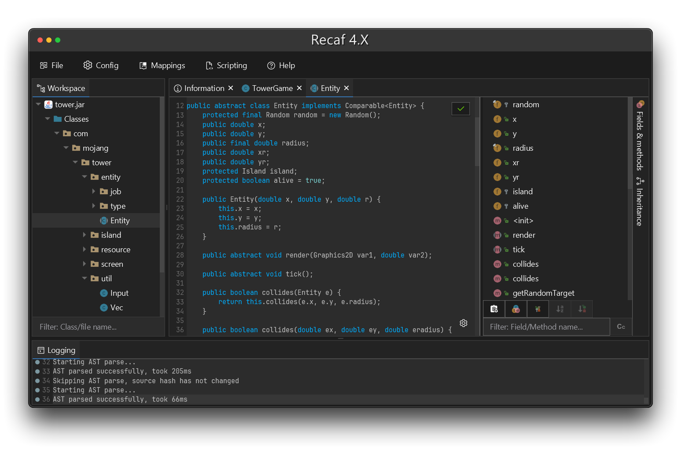
Task: Click the Classes folder icon
Action: coord(58,119)
